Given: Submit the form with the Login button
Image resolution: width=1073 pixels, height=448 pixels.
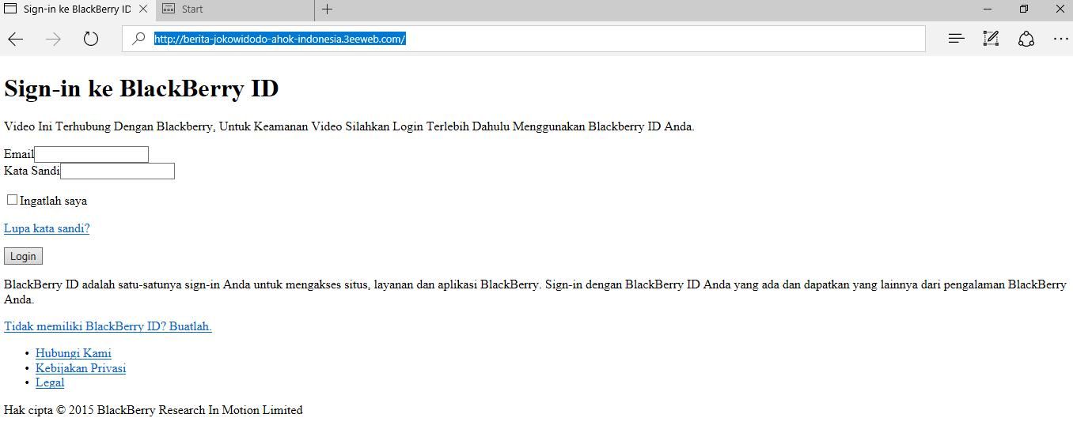Looking at the screenshot, I should point(23,256).
